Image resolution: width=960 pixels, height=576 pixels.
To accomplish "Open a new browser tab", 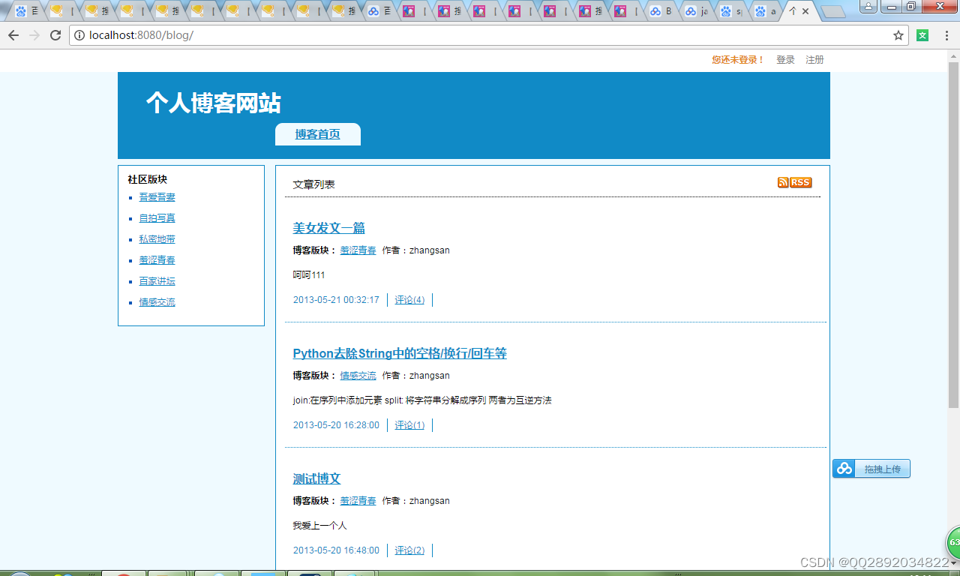I will coord(832,12).
